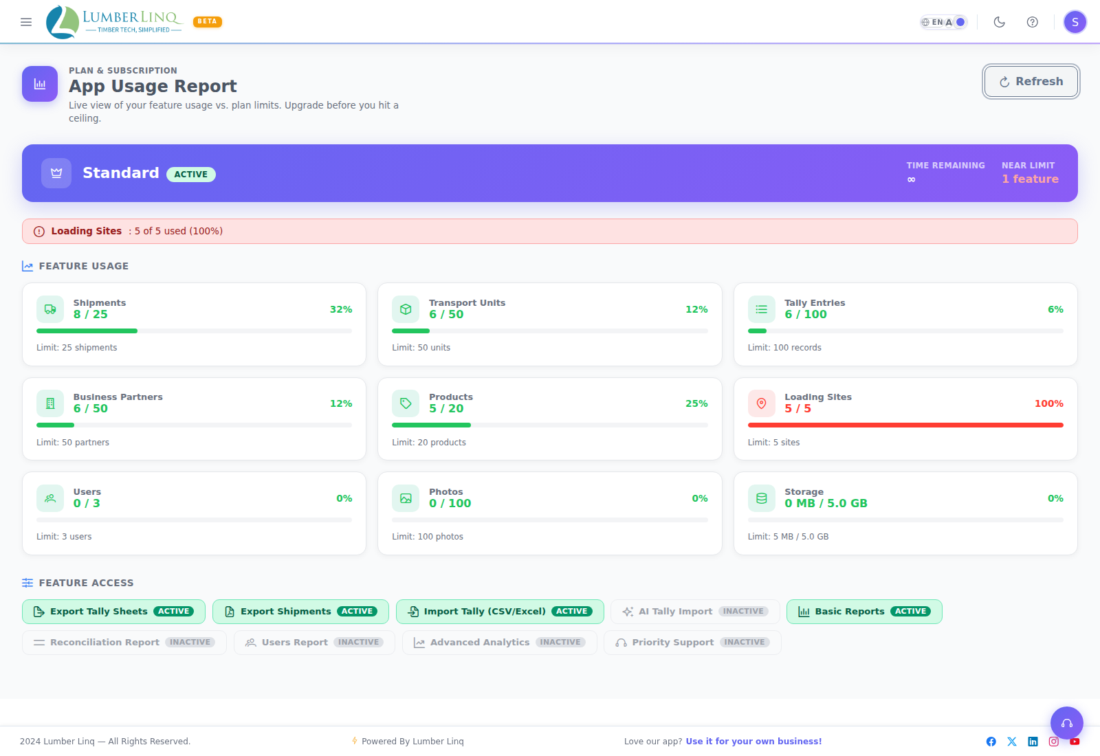
Task: Click the Loading Sites pin icon
Action: tap(762, 403)
